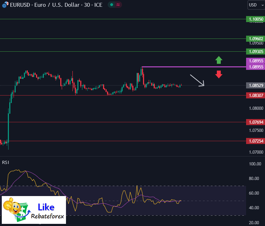The image size is (265, 226).
Task: Click the red approximate-data indicator icon
Action: click(x=118, y=5)
